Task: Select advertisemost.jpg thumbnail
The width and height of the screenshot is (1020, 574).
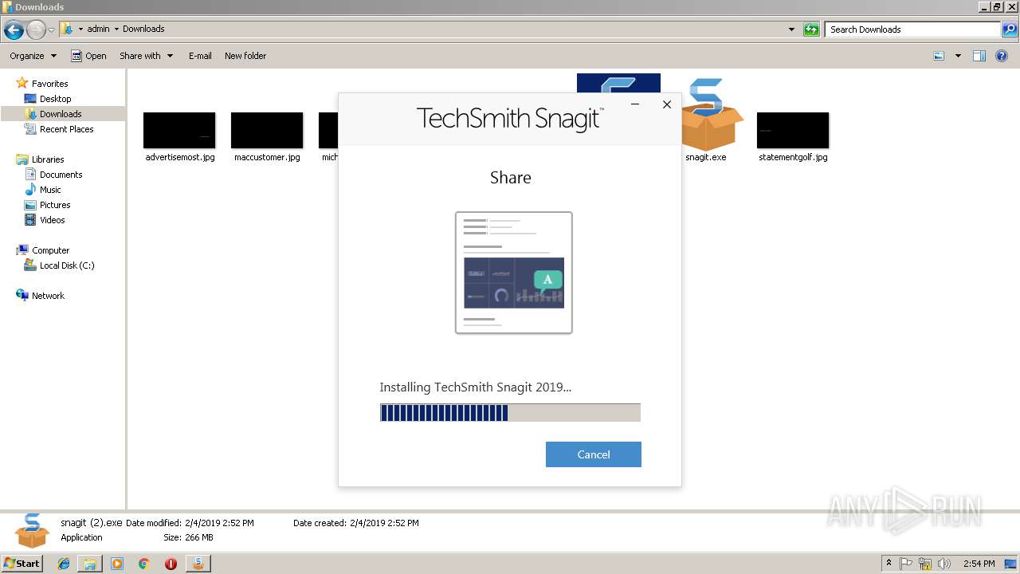Action: click(179, 130)
